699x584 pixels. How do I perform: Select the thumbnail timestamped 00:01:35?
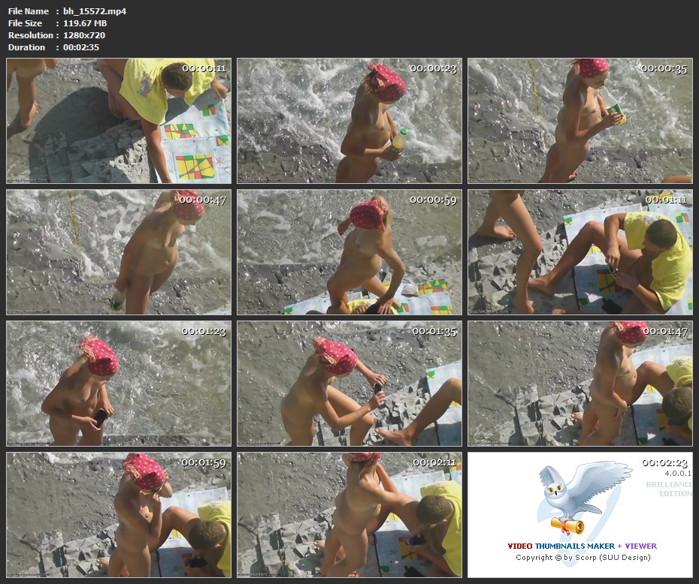coord(349,384)
